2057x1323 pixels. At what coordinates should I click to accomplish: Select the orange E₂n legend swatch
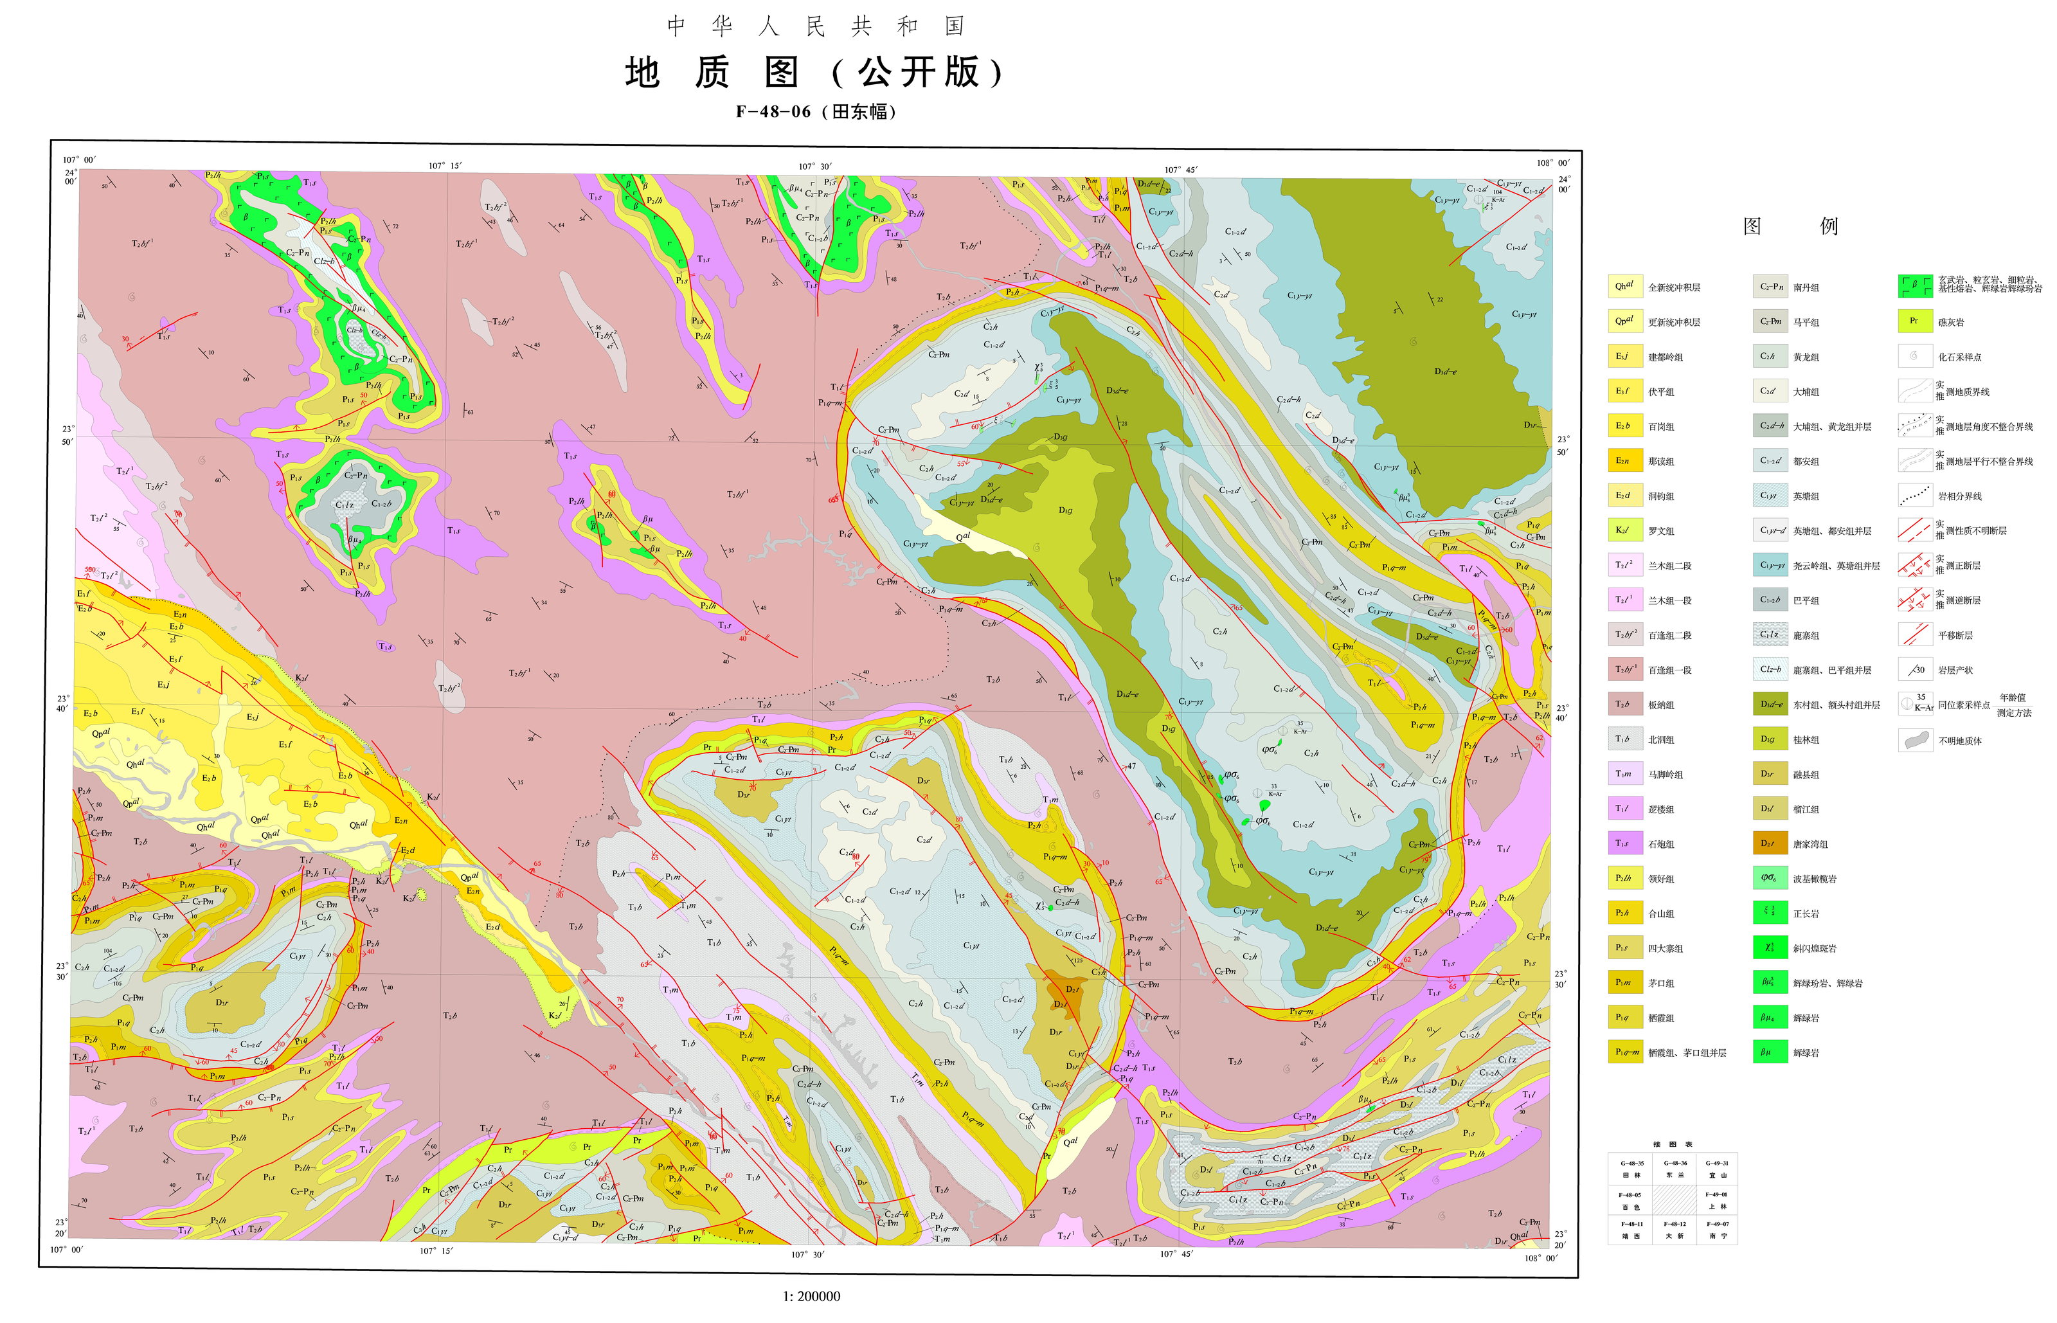(x=1624, y=460)
